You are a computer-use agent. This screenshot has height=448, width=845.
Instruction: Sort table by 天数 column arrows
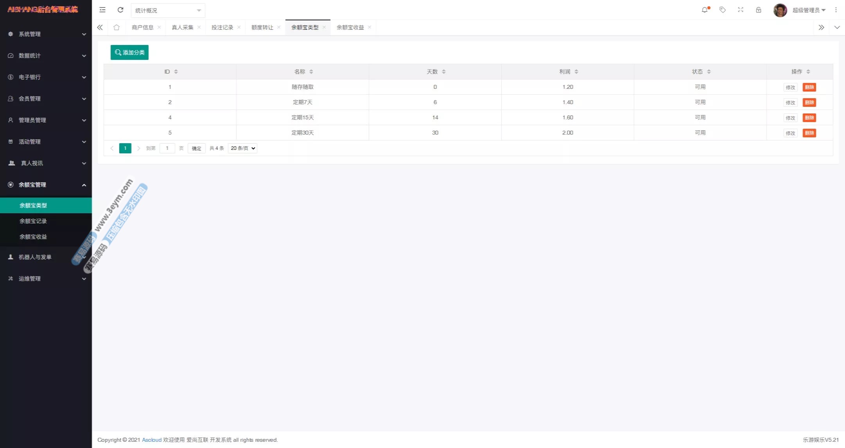pos(444,72)
